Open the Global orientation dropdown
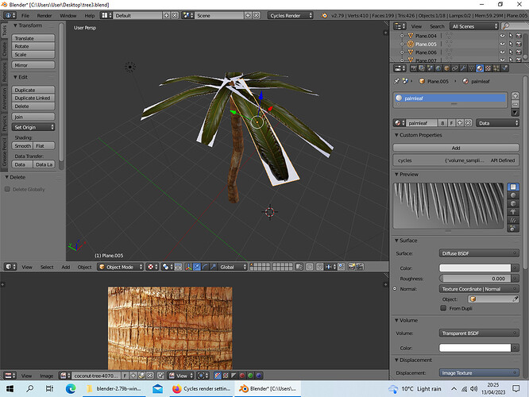The image size is (529, 397). [x=233, y=267]
